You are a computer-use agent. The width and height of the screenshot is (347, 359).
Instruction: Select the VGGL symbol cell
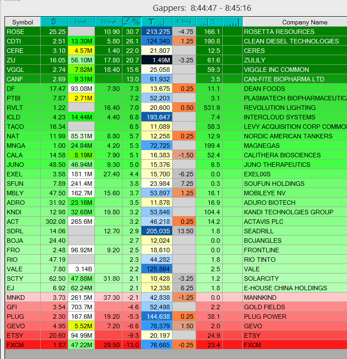(x=23, y=70)
